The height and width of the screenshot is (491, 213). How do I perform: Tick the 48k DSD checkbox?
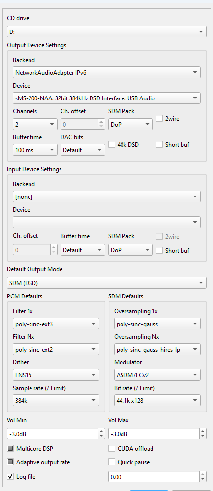(112, 145)
